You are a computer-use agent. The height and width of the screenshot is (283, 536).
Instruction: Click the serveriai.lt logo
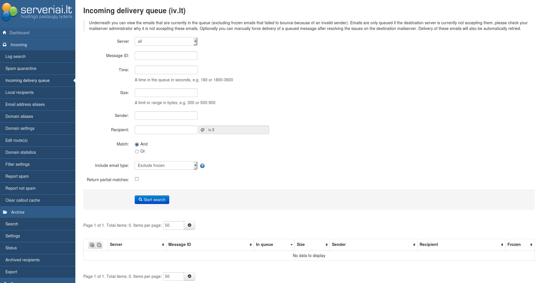pos(37,12)
